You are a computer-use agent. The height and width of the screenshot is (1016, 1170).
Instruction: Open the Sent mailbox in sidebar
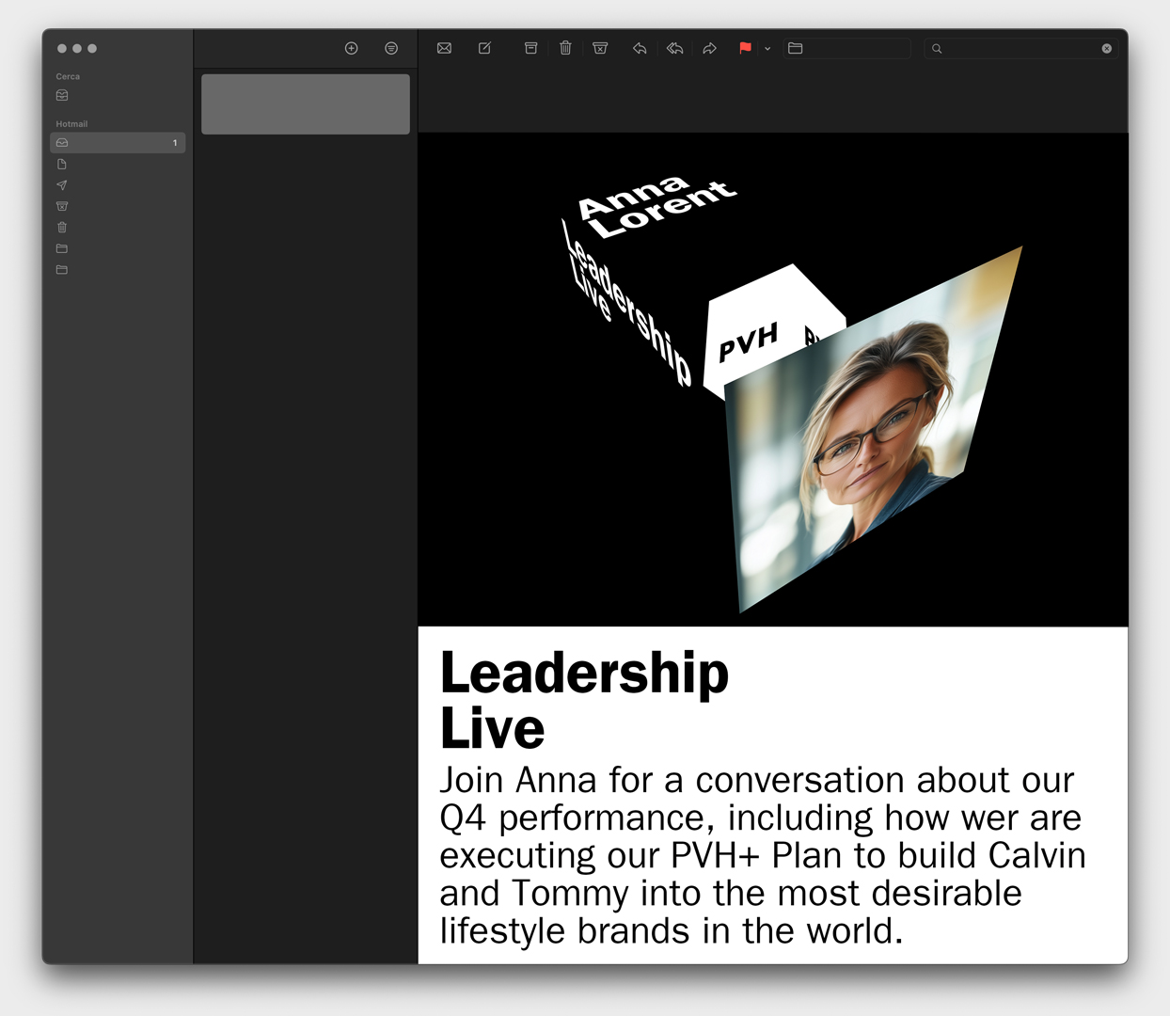click(x=62, y=185)
